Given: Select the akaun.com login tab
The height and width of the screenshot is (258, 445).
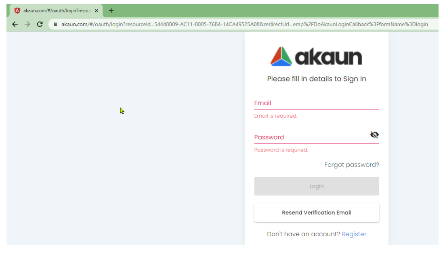Looking at the screenshot, I should point(56,11).
